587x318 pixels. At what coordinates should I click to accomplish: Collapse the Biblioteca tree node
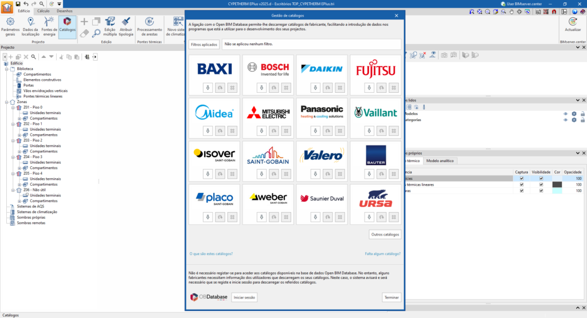click(6, 69)
